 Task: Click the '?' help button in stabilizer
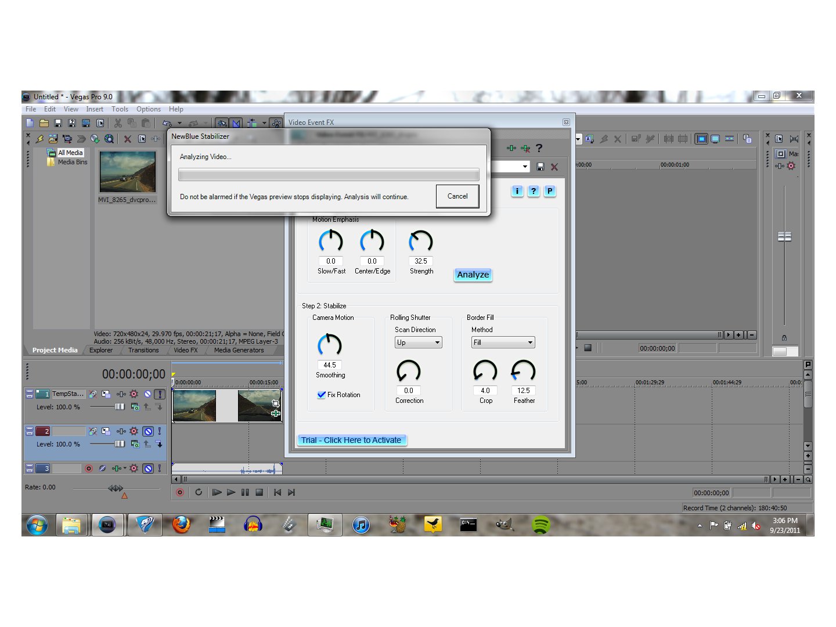point(534,191)
